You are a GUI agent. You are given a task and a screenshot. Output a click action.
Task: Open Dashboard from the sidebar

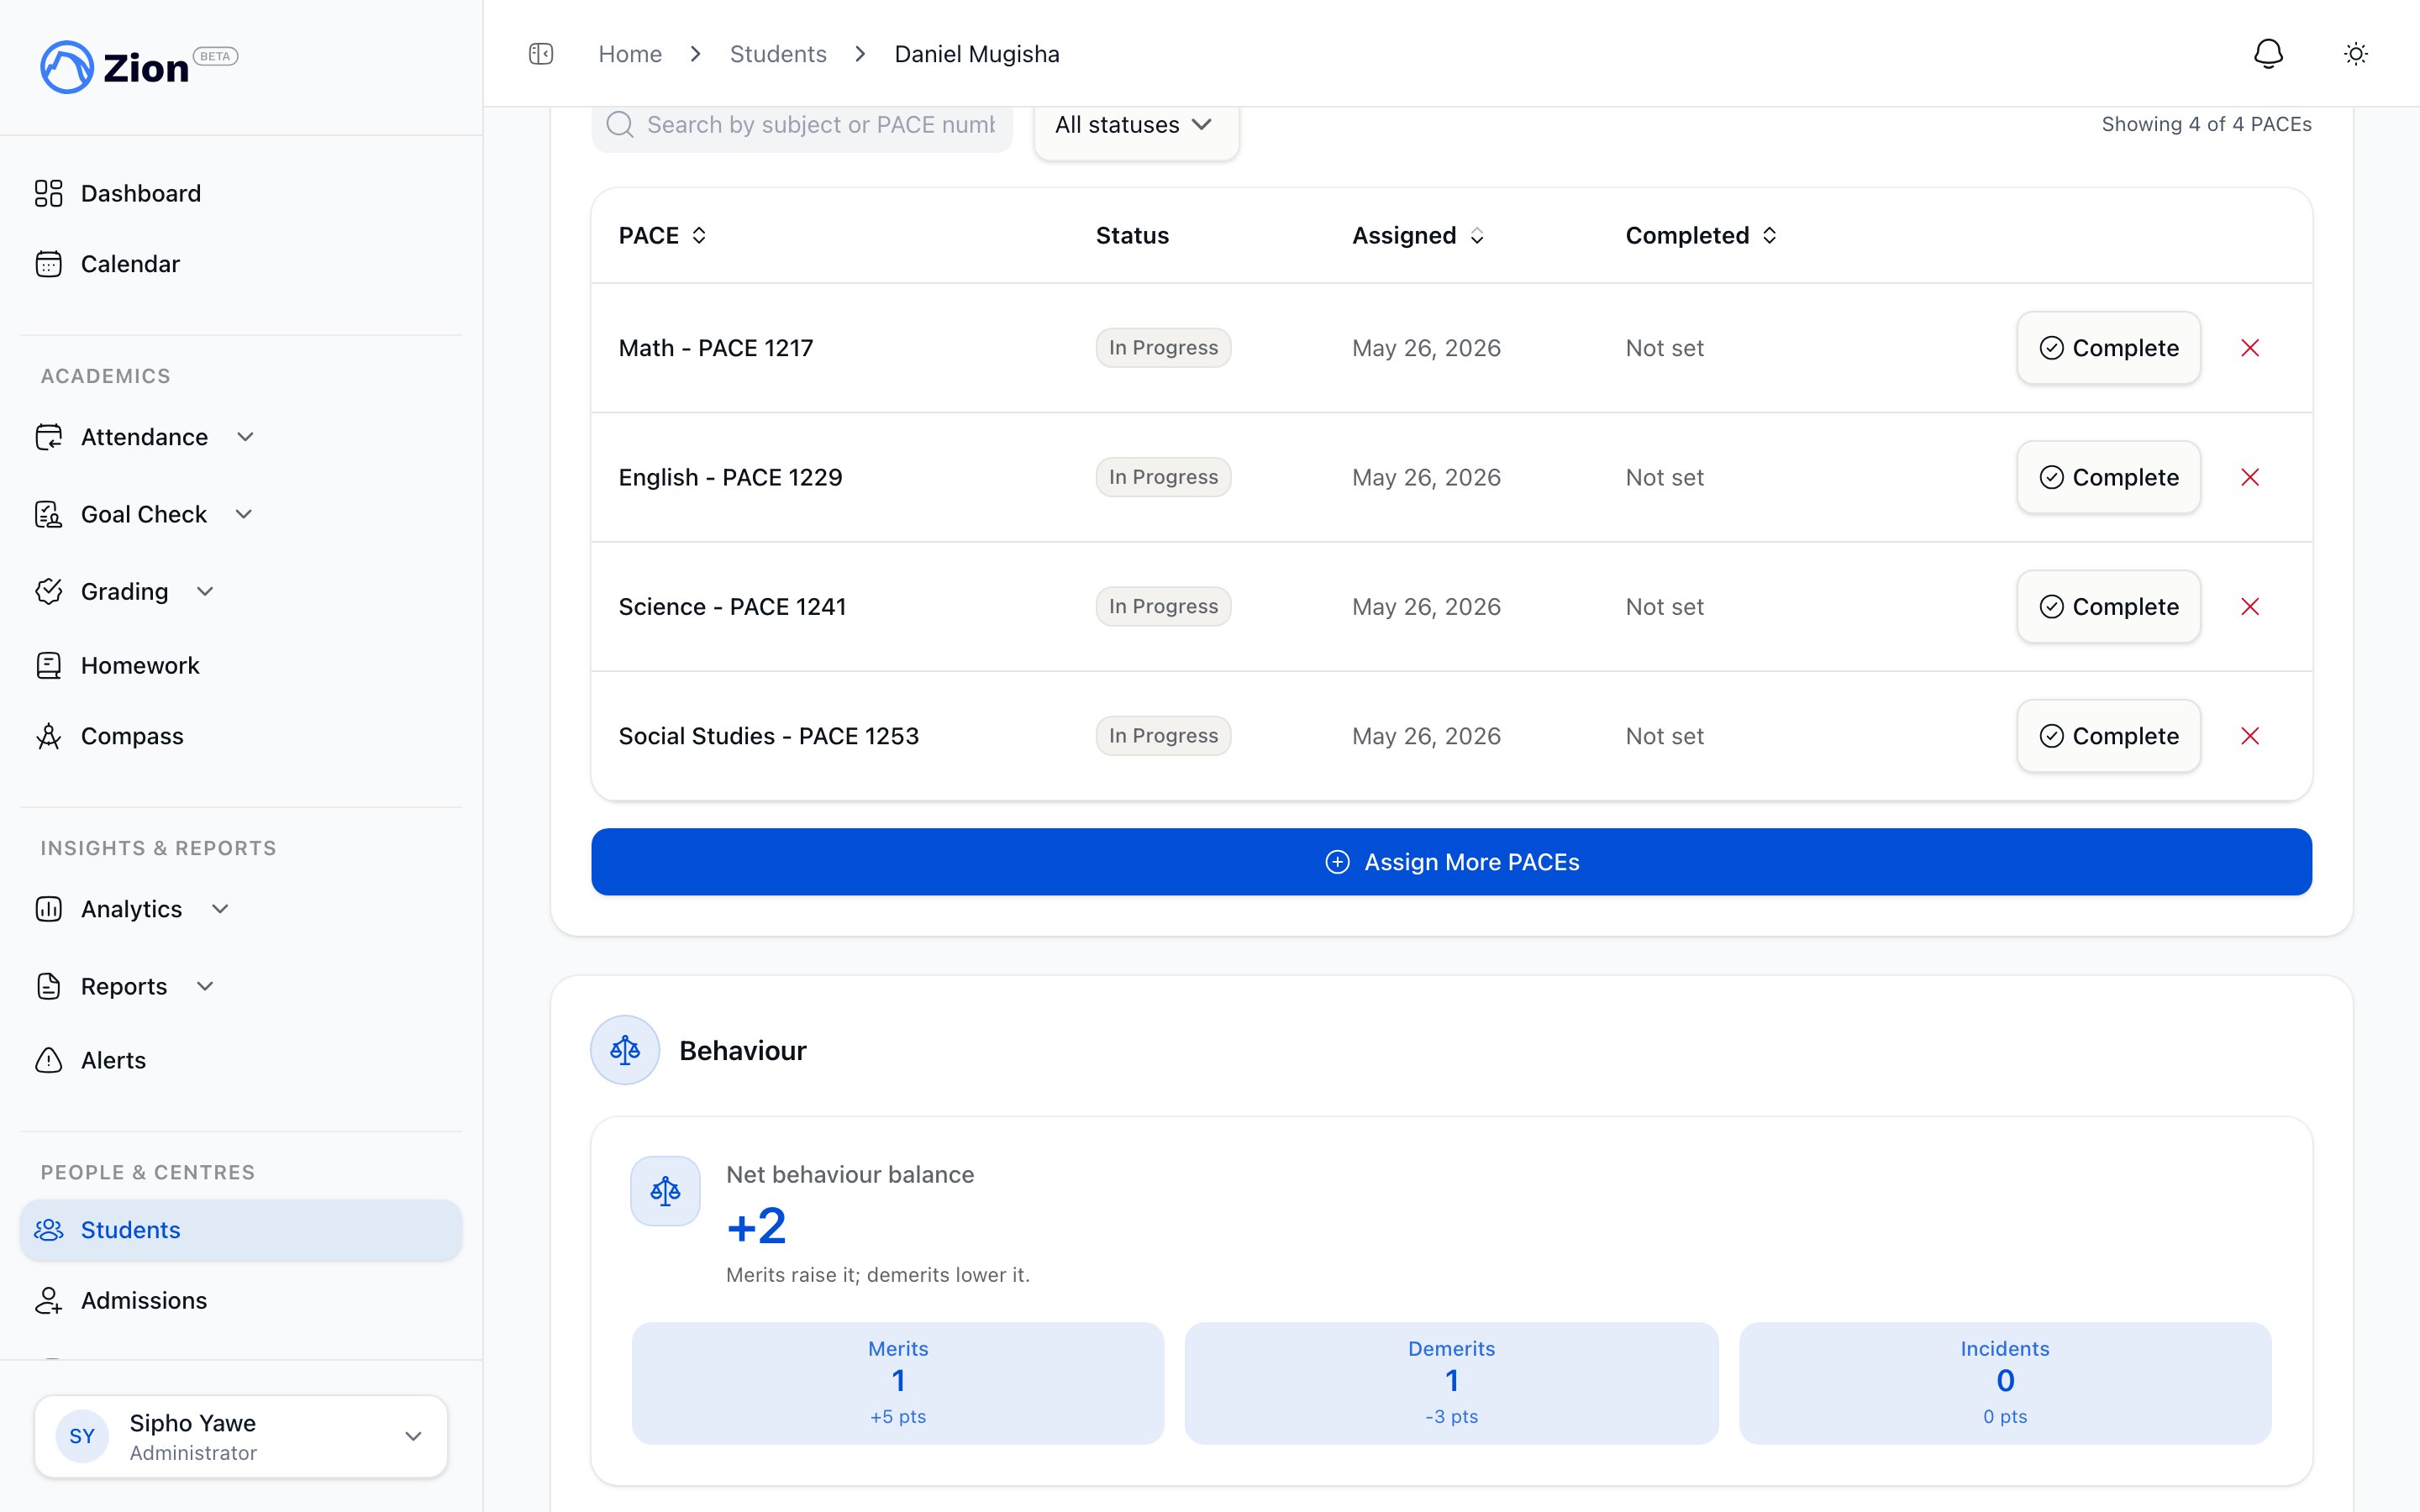(x=241, y=193)
